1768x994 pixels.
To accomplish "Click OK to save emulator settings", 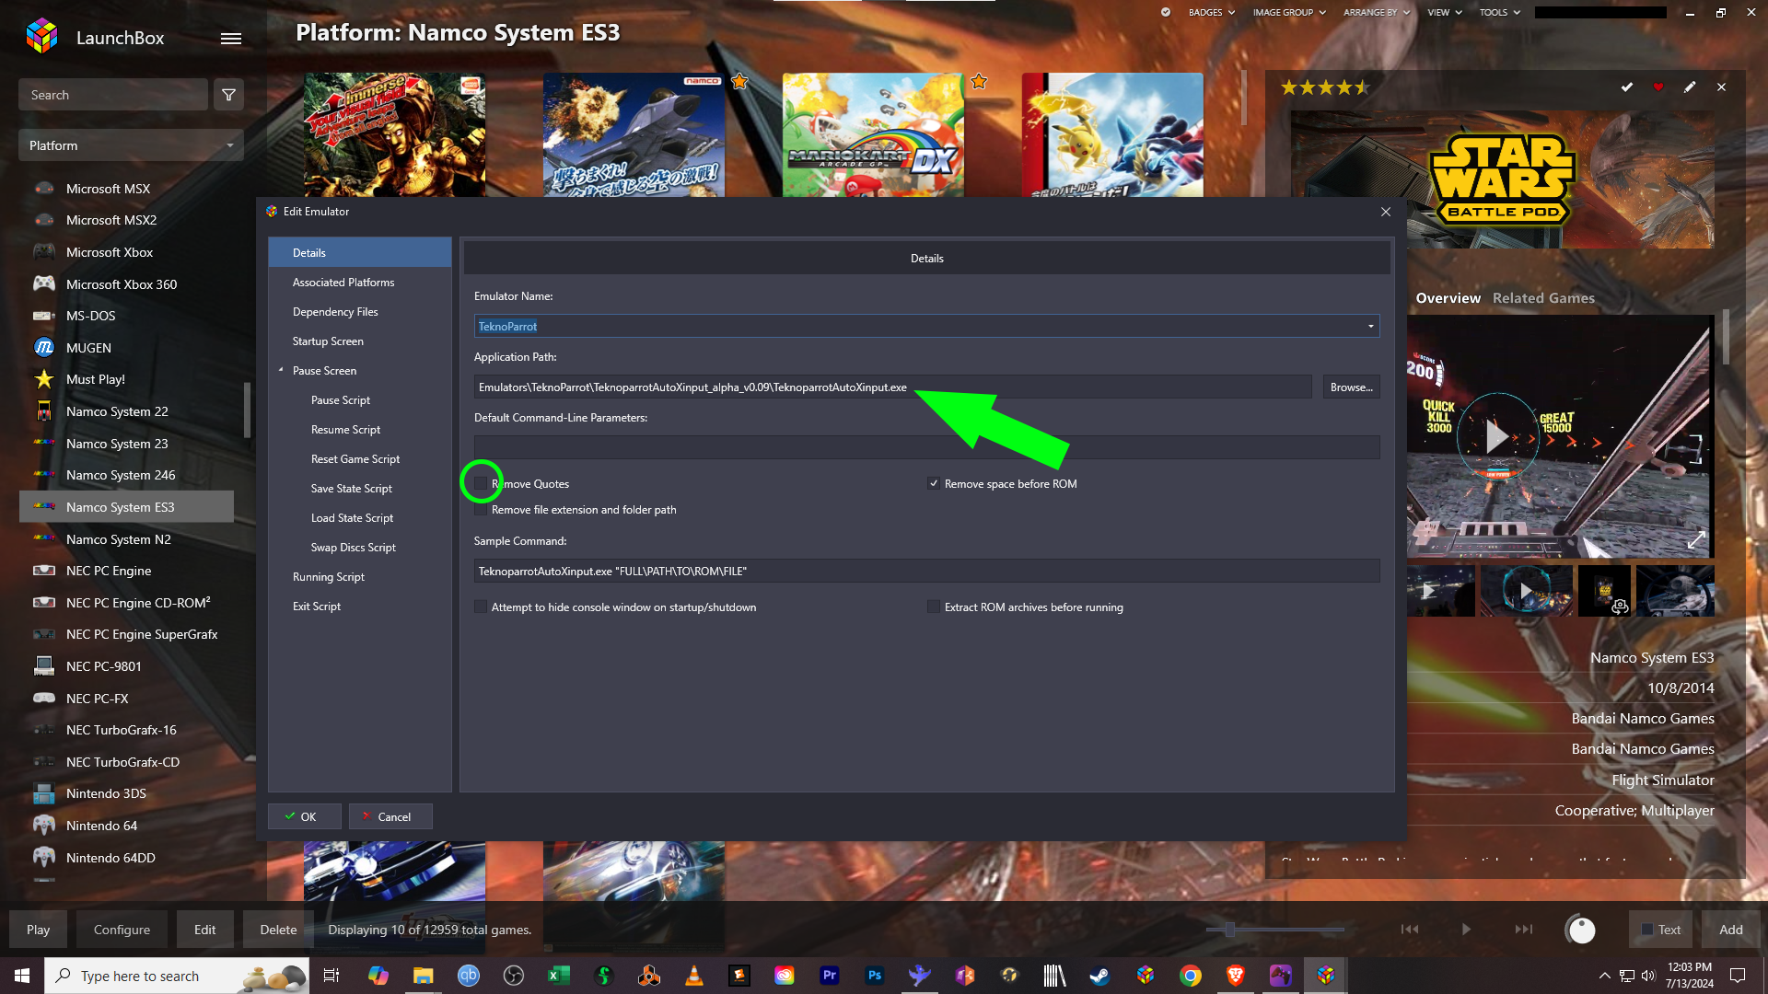I will pos(305,816).
